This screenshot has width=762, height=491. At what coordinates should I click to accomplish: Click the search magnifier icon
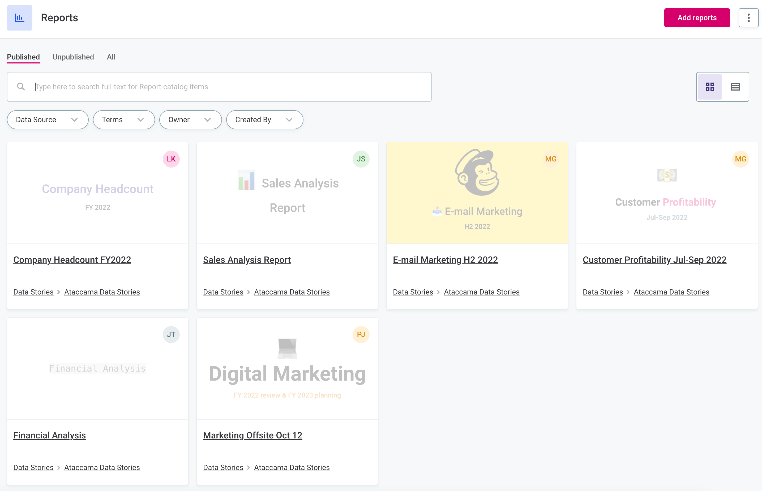coord(21,86)
